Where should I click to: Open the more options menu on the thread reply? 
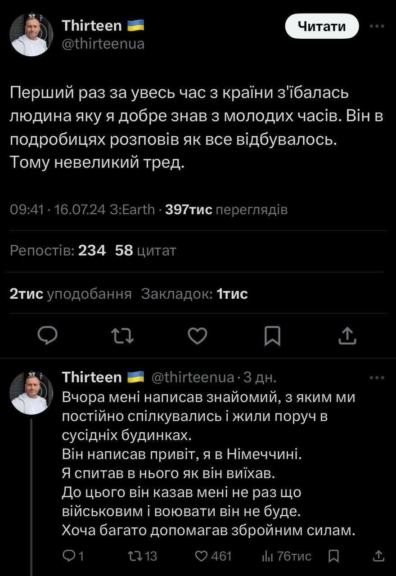point(377,378)
